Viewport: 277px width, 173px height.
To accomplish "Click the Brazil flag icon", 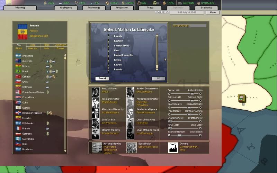I will click(x=18, y=71).
